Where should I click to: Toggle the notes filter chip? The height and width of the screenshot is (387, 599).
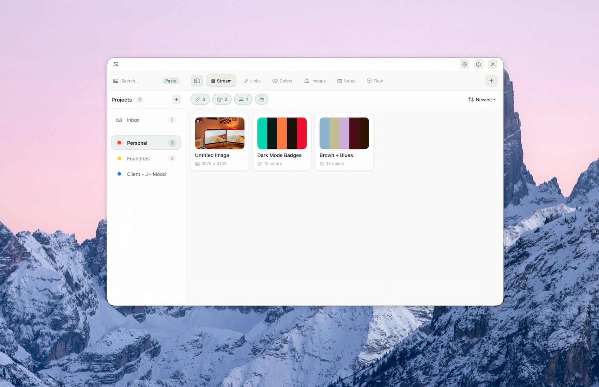pos(262,99)
